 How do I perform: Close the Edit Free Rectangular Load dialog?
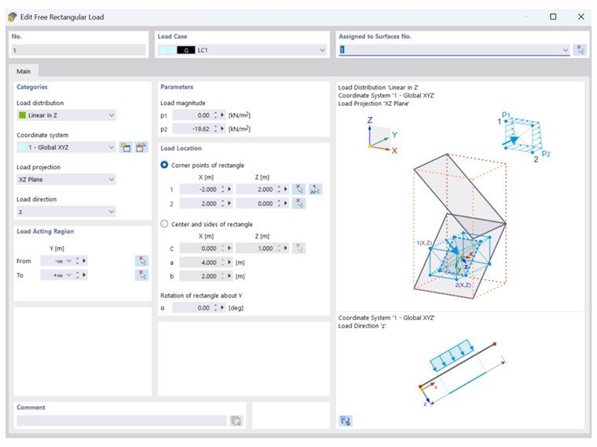(581, 16)
